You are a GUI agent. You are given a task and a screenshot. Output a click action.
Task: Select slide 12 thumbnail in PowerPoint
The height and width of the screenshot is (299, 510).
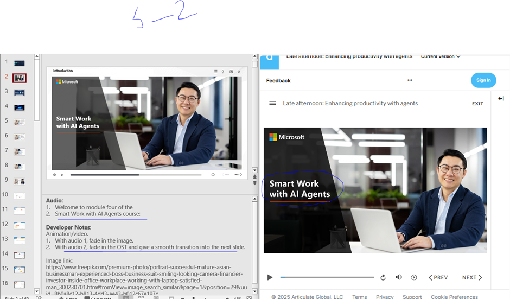(20, 225)
